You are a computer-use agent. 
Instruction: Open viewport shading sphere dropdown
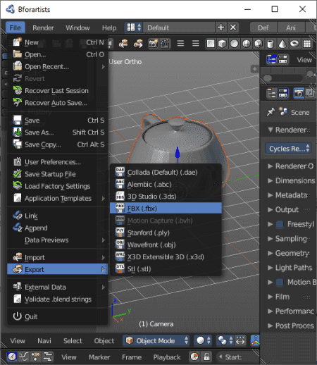point(204,340)
